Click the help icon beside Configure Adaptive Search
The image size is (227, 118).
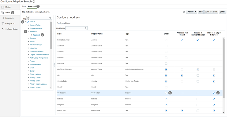34,2
